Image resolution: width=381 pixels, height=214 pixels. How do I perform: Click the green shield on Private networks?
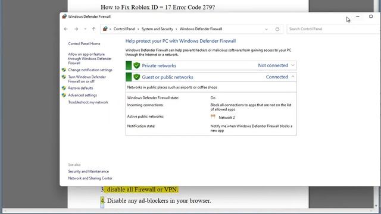point(136,65)
